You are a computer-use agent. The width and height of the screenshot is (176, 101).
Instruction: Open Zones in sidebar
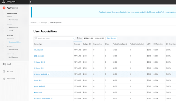point(11,31)
